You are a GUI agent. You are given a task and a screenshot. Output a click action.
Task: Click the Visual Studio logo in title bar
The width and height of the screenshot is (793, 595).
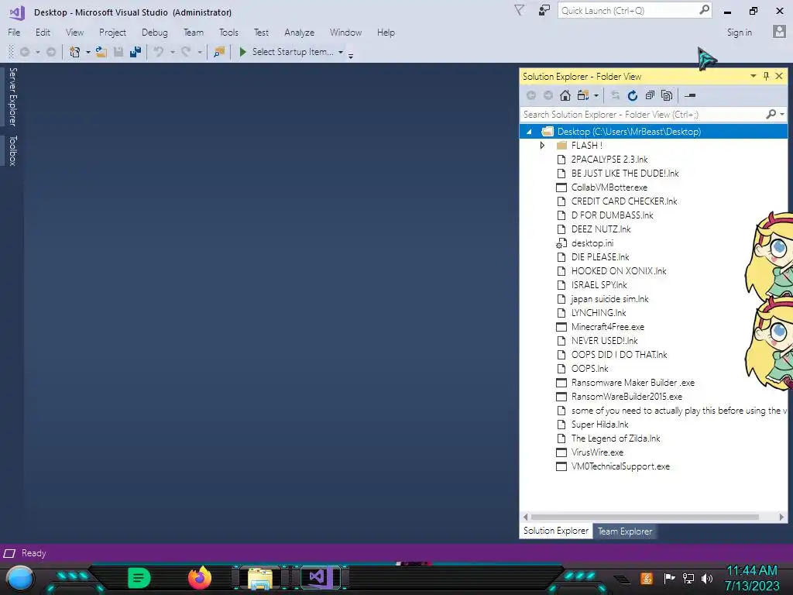click(17, 12)
